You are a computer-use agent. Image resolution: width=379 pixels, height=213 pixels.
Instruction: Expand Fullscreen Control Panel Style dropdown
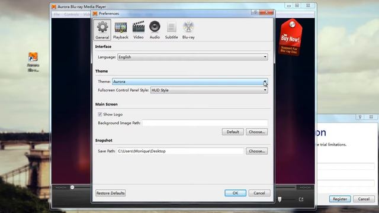[x=209, y=90]
